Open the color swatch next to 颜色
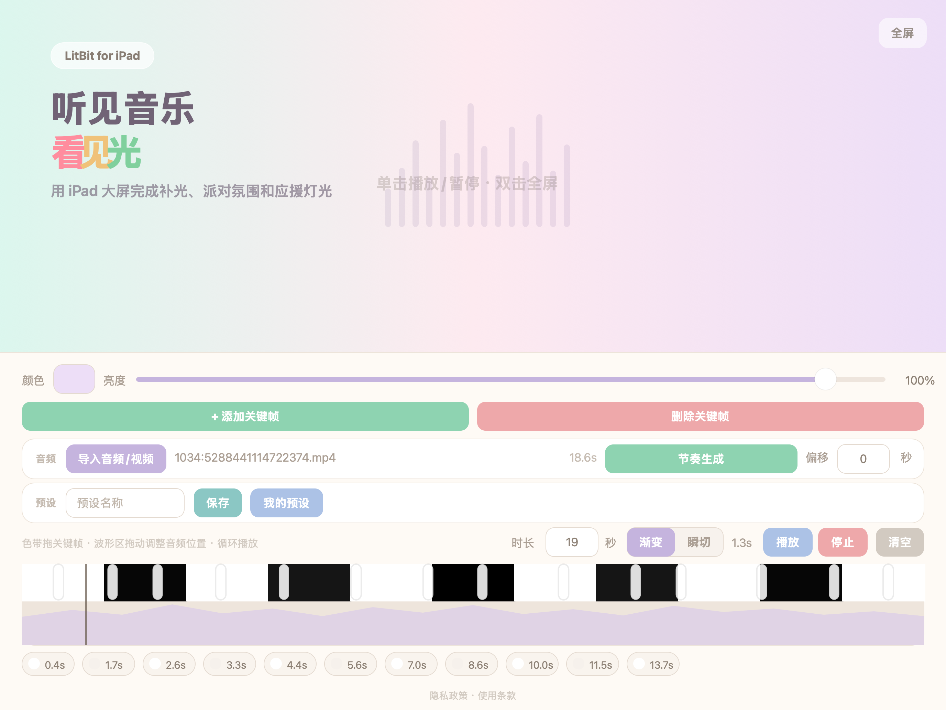This screenshot has width=946, height=710. coord(74,379)
